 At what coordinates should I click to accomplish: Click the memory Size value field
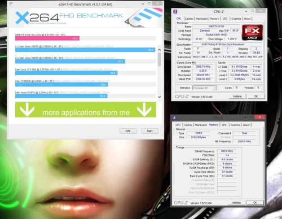(199, 137)
